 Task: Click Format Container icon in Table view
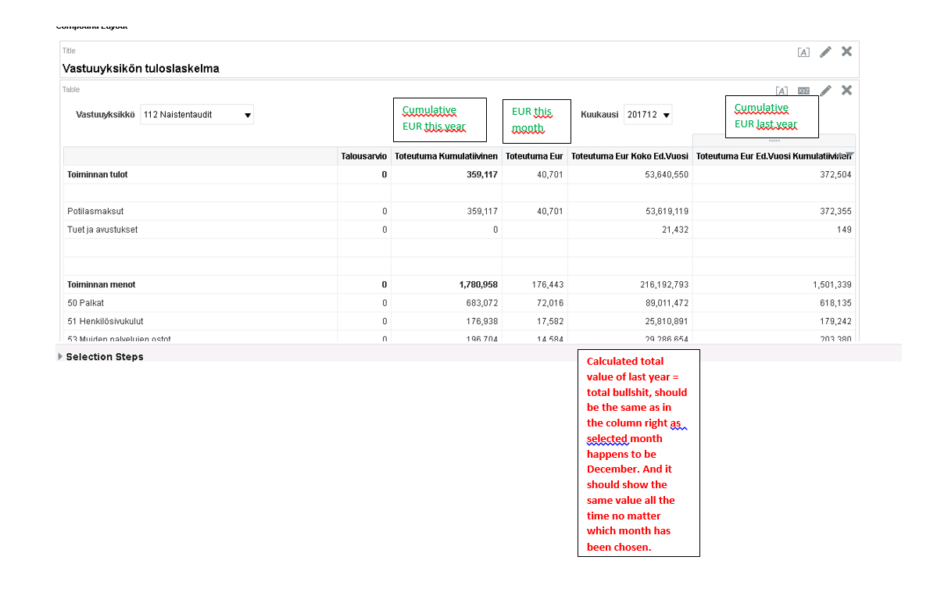(782, 91)
